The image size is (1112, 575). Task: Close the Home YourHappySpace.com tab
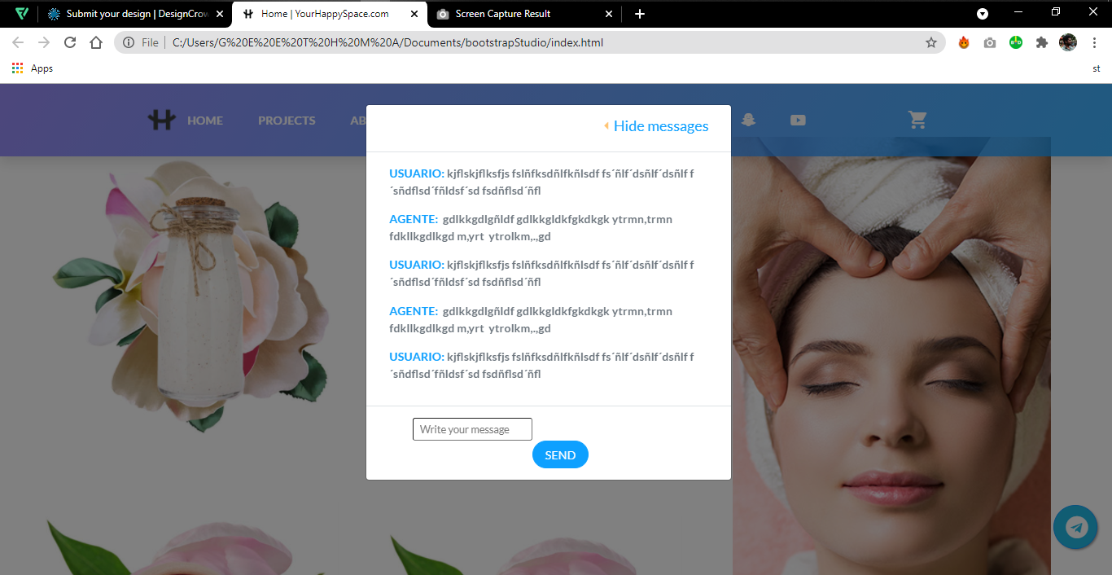pos(414,14)
